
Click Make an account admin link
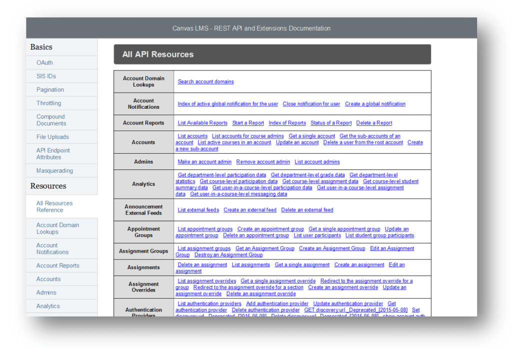[204, 162]
